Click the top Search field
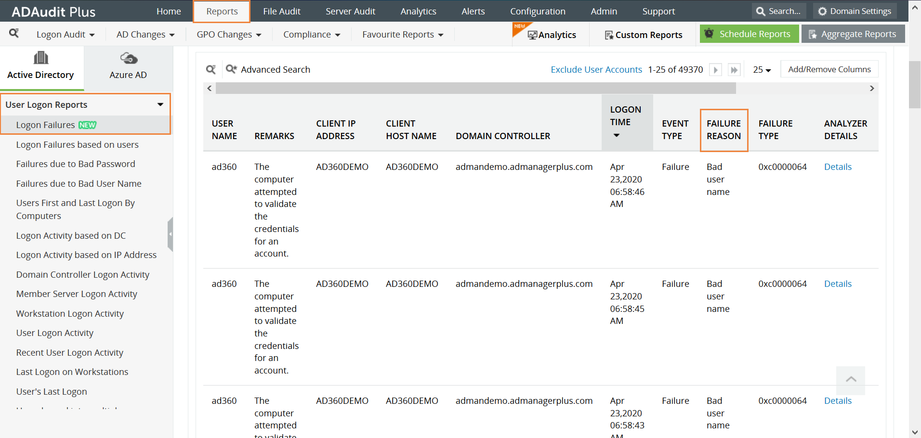 point(779,11)
